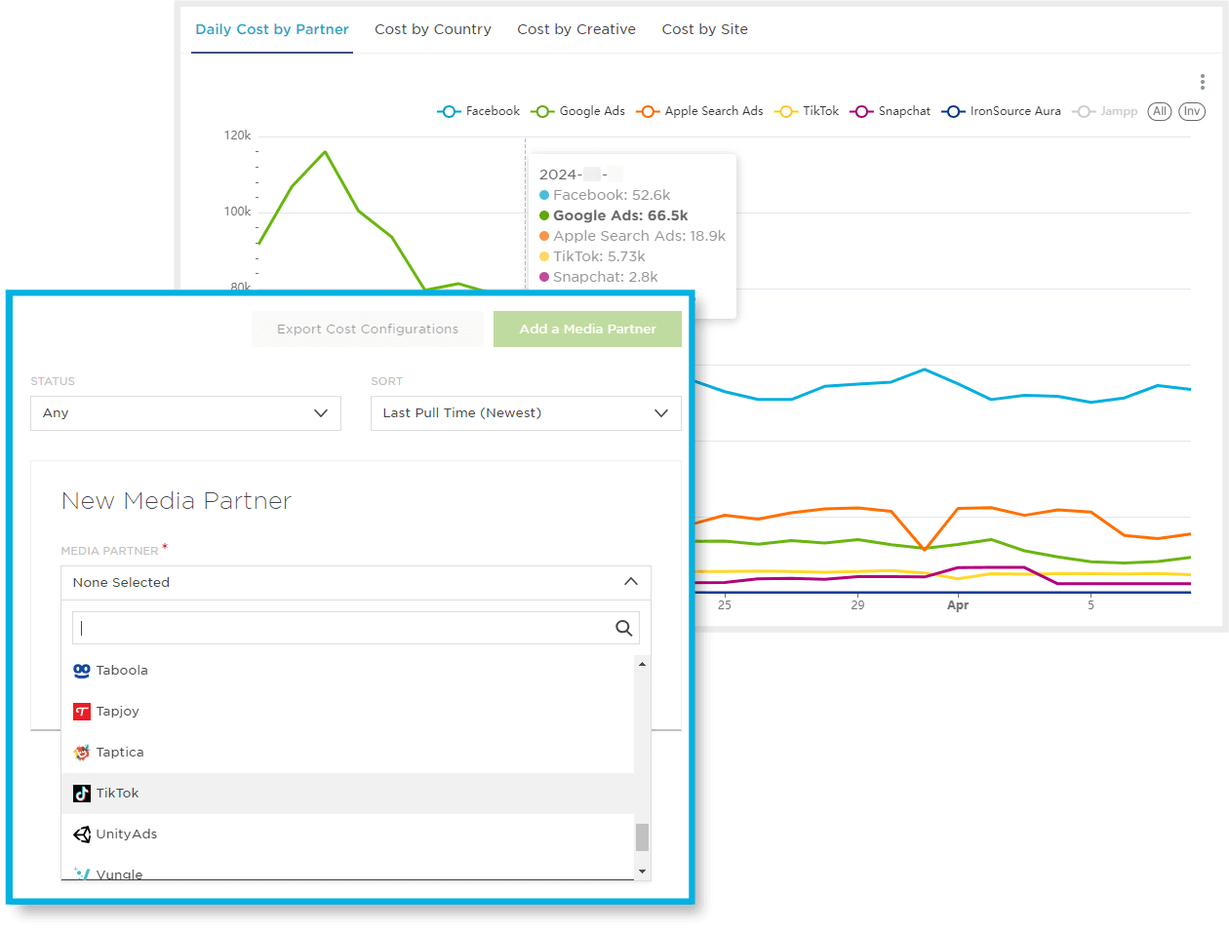Click Facebook 52.6k tooltip entry
Image resolution: width=1229 pixels, height=931 pixels.
605,195
